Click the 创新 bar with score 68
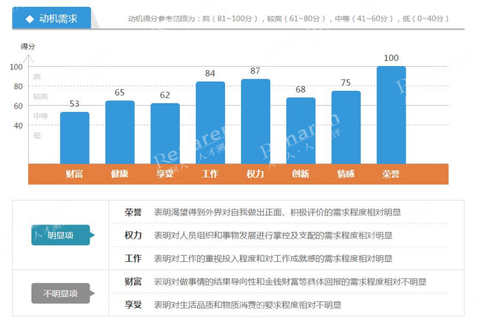This screenshot has width=481, height=321. point(301,131)
